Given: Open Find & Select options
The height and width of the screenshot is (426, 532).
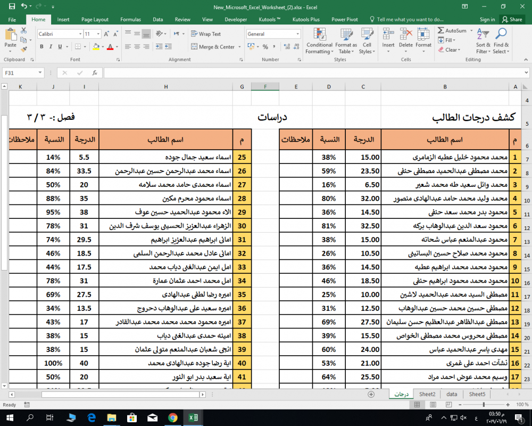Looking at the screenshot, I should coord(501,41).
